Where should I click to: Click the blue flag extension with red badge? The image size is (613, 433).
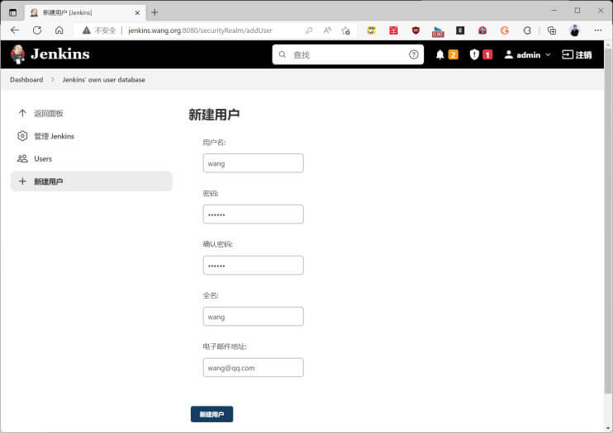point(438,31)
